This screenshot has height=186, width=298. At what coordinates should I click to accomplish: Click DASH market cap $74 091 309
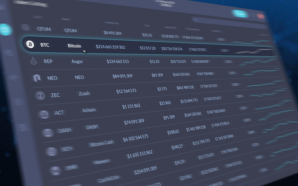134,122
